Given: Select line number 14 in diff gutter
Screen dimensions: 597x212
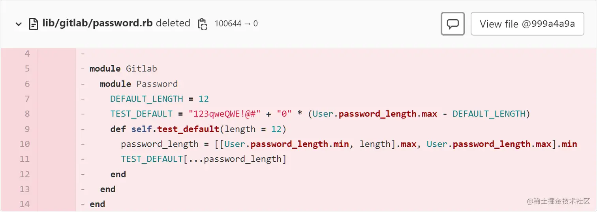Looking at the screenshot, I should coord(24,204).
